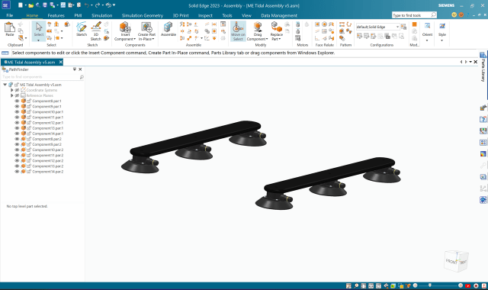Hide Component8.par:1 via eye icon
This screenshot has width=488, height=290.
tap(17, 101)
